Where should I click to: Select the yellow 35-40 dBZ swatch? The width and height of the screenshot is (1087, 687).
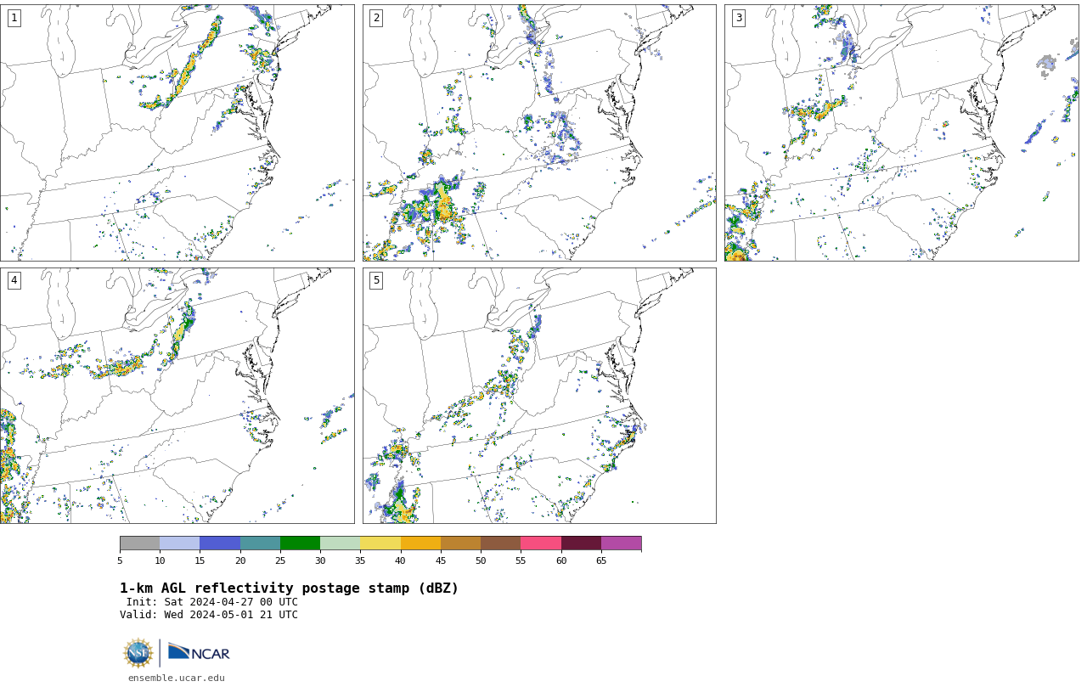[380, 543]
